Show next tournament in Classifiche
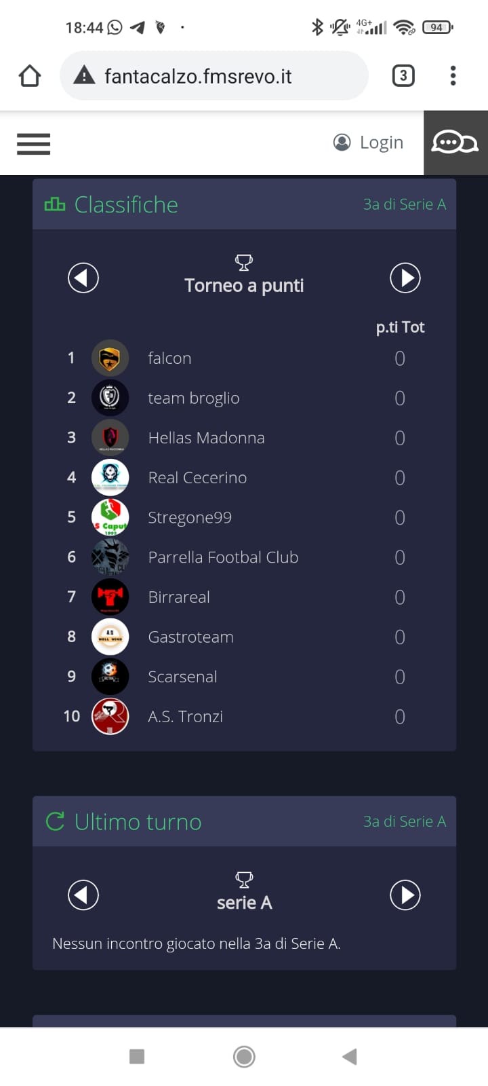 405,278
